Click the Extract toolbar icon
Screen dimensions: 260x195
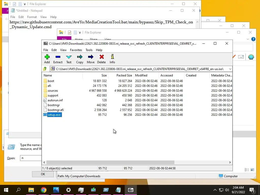[58, 59]
